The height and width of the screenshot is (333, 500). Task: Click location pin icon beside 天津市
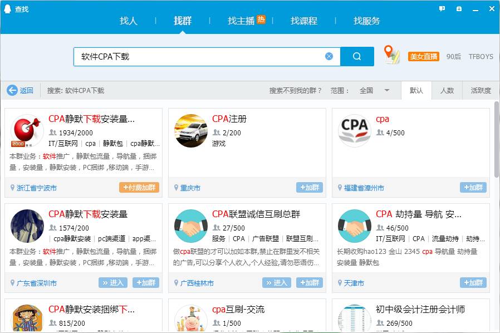pyautogui.click(x=340, y=282)
